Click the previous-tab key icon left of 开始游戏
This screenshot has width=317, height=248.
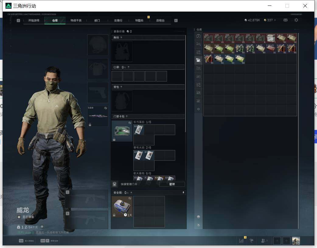(x=18, y=20)
